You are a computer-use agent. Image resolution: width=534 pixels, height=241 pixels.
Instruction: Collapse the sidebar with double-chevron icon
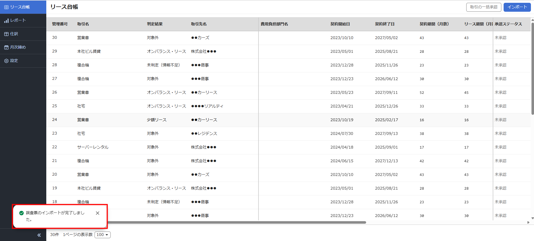point(39,235)
